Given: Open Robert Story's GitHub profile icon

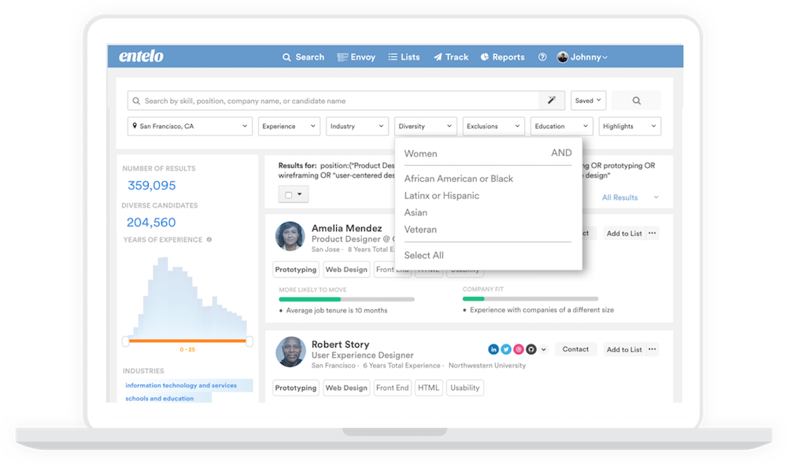Looking at the screenshot, I should click(x=531, y=349).
